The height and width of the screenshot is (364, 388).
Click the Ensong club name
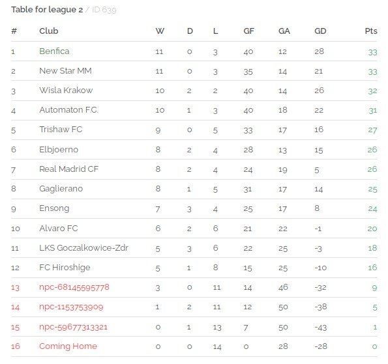54,208
